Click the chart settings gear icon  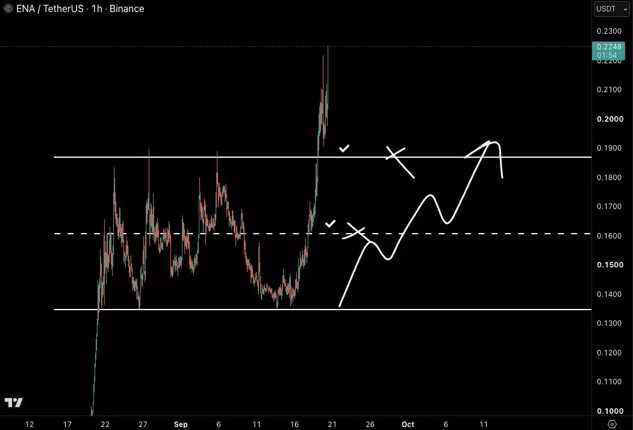(612, 424)
